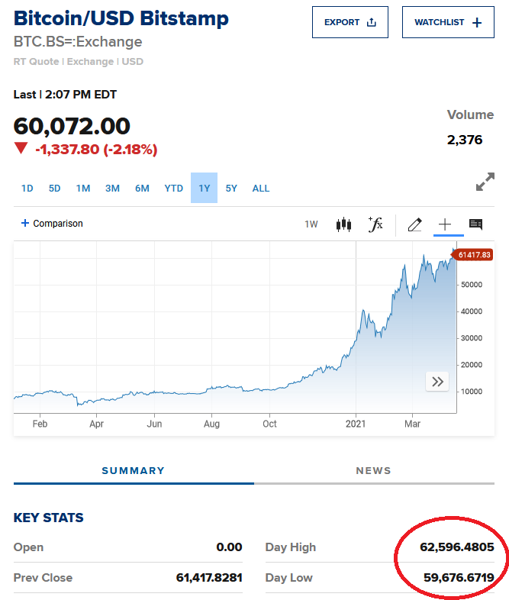This screenshot has width=509, height=600.
Task: Open the chart annotations/events icon
Action: point(475,224)
